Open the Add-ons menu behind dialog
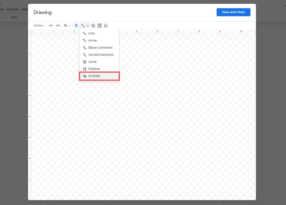The width and height of the screenshot is (286, 205). point(13,9)
